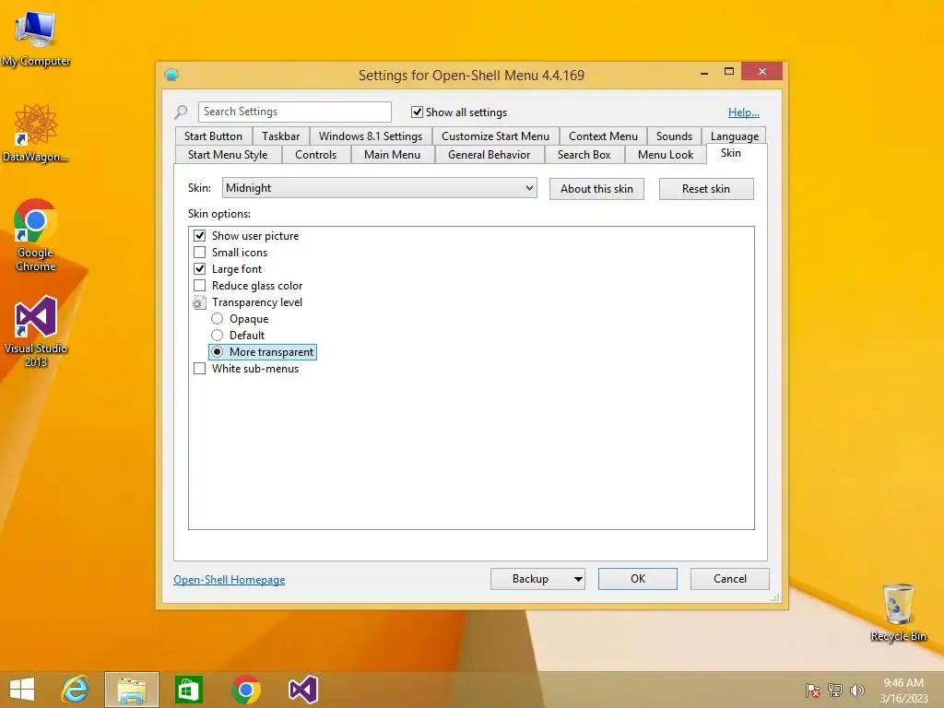This screenshot has height=708, width=944.
Task: Open Customize Start Menu tab
Action: coord(495,136)
